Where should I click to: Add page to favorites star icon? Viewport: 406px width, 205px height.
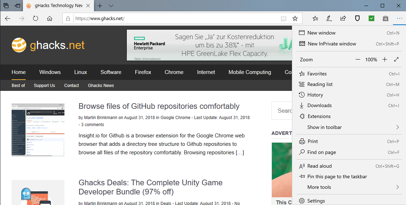(295, 18)
